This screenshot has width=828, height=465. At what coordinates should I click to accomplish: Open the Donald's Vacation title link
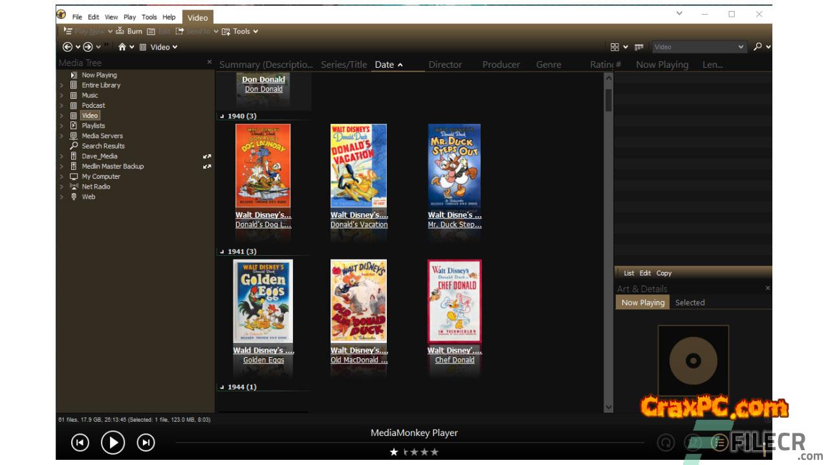click(359, 225)
